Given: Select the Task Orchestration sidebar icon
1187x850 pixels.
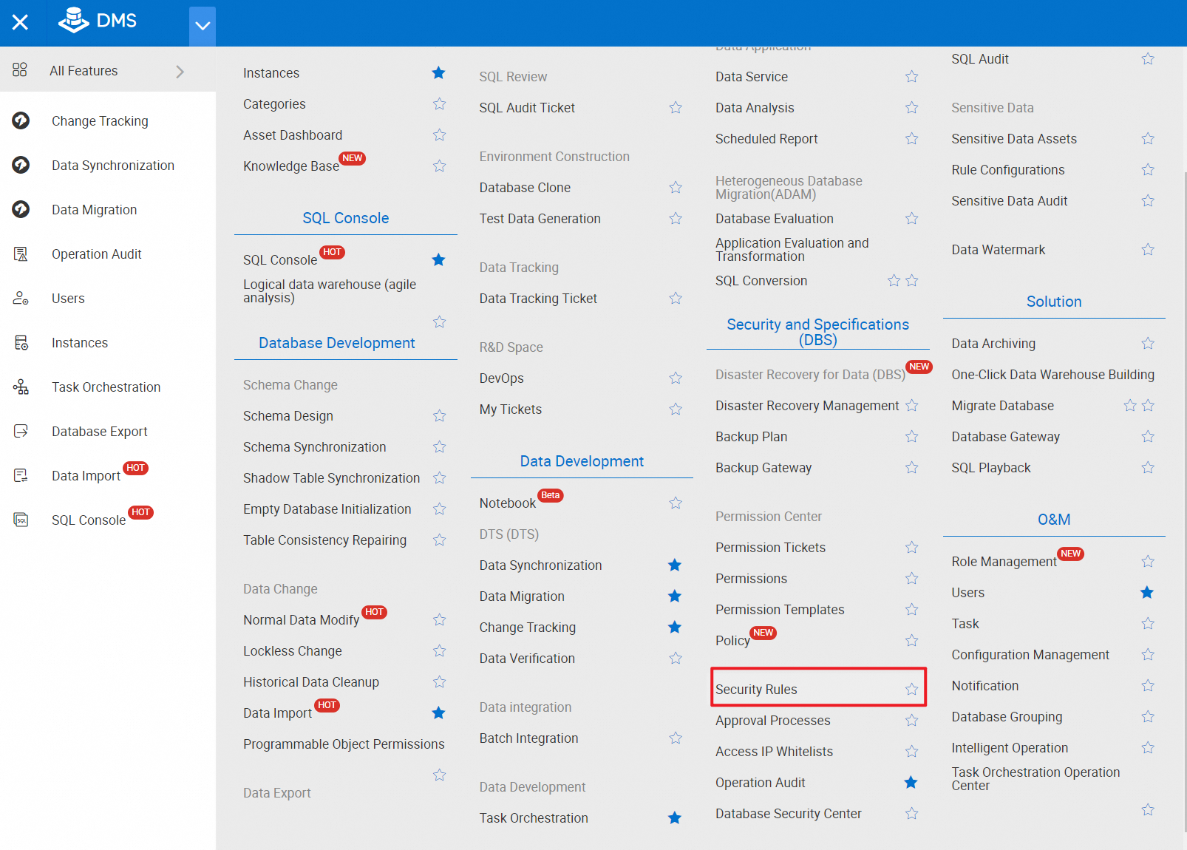Looking at the screenshot, I should [21, 387].
